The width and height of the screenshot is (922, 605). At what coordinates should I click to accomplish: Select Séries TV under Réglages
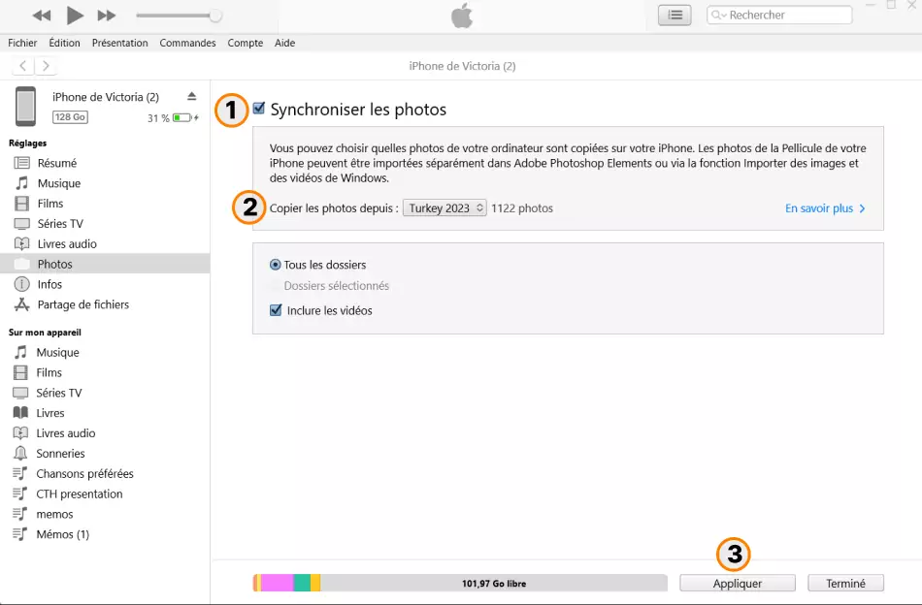pyautogui.click(x=60, y=224)
